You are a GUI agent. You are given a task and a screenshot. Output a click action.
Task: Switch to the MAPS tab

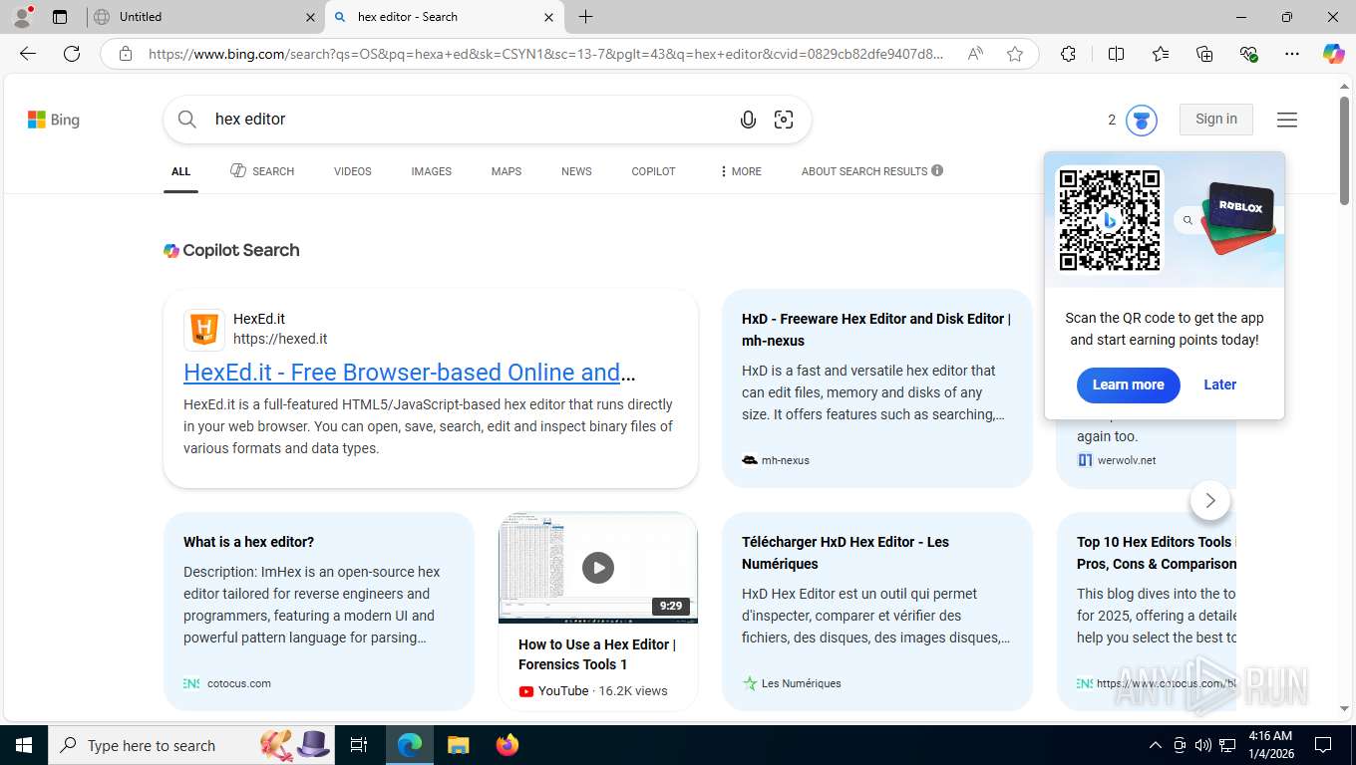point(507,171)
